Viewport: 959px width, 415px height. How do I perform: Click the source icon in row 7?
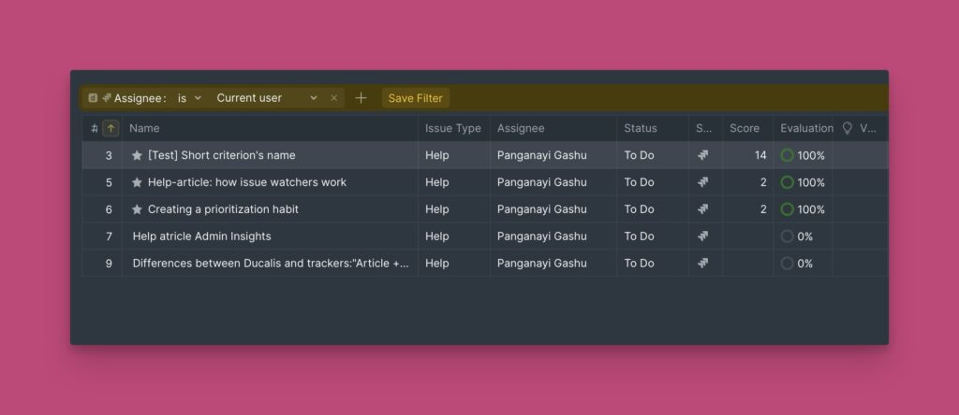pyautogui.click(x=703, y=236)
